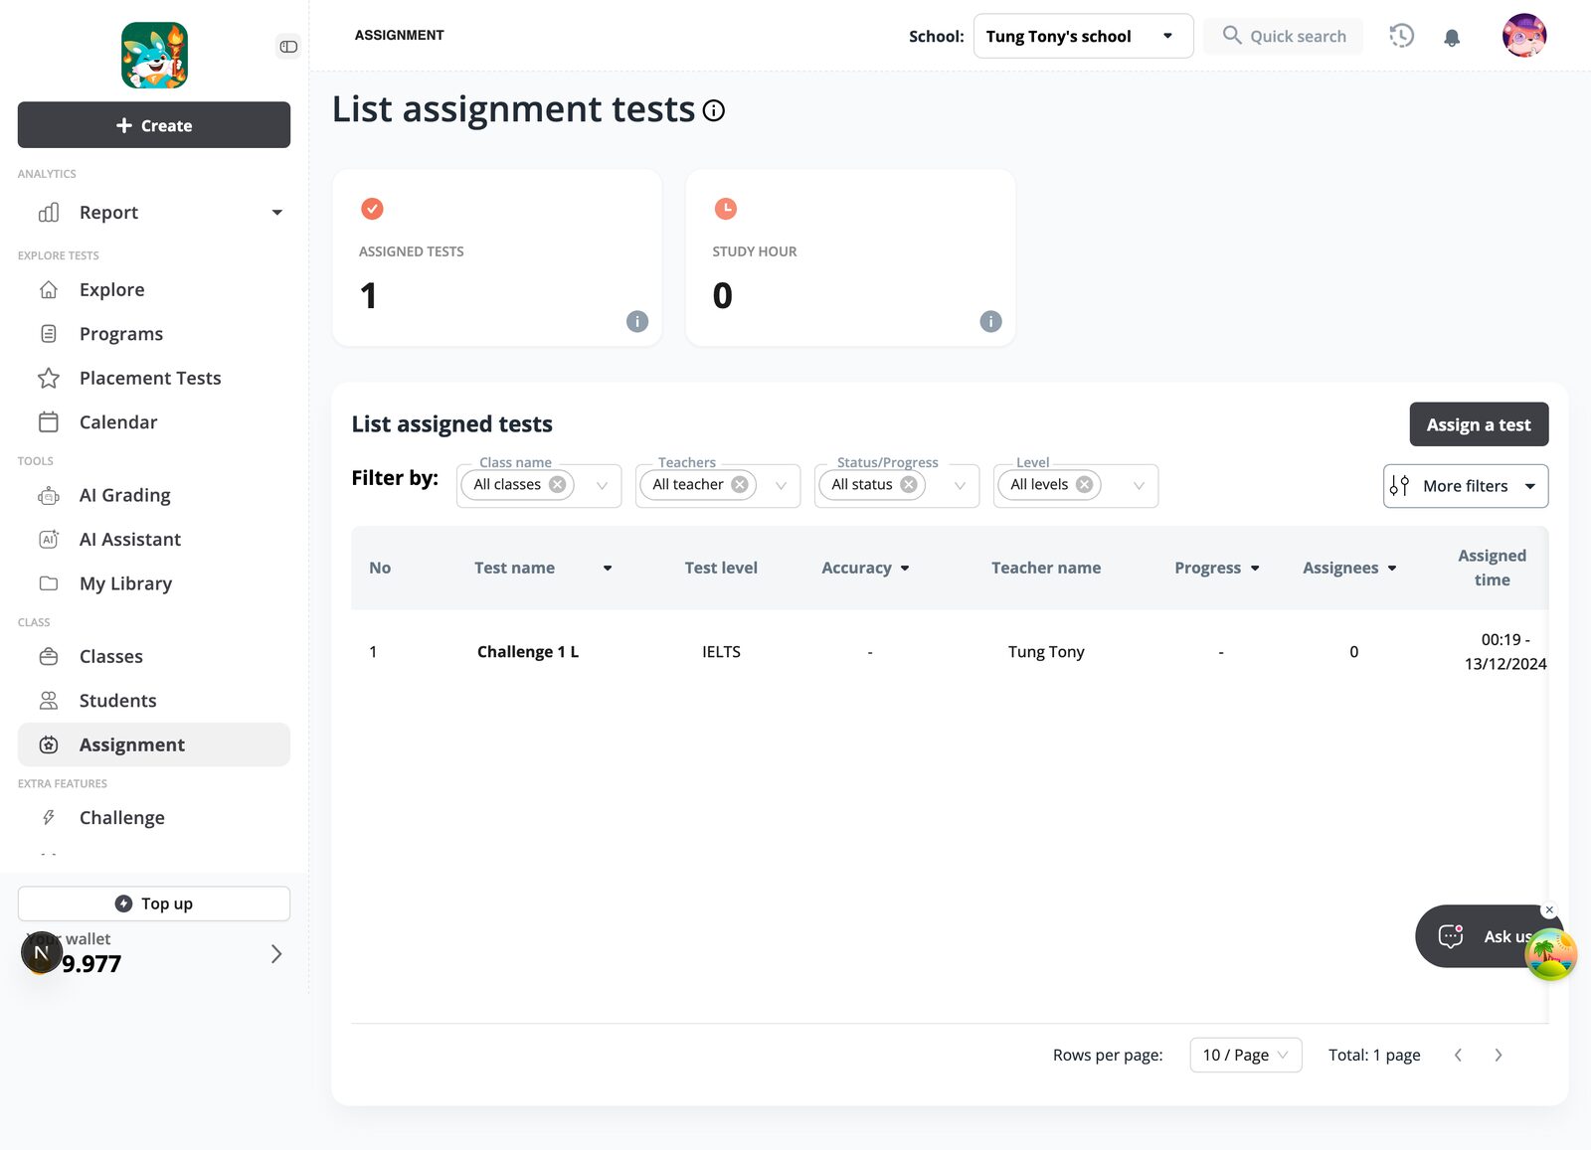Viewport: 1591px width, 1150px height.
Task: Click info icon beside List assignment tests
Action: tap(714, 110)
